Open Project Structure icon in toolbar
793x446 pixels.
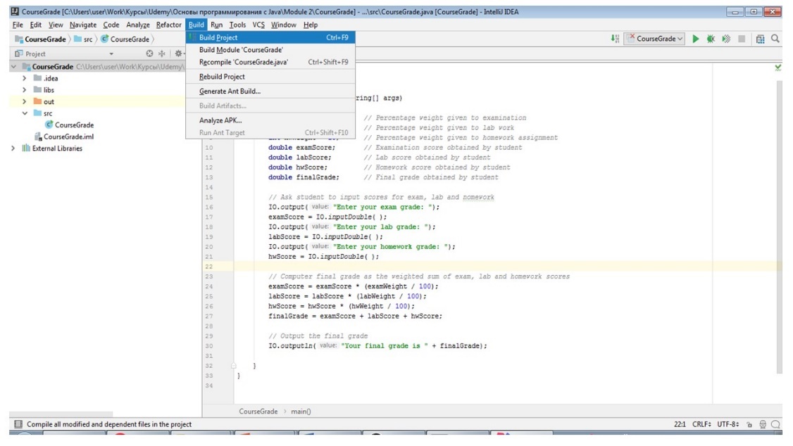click(760, 39)
